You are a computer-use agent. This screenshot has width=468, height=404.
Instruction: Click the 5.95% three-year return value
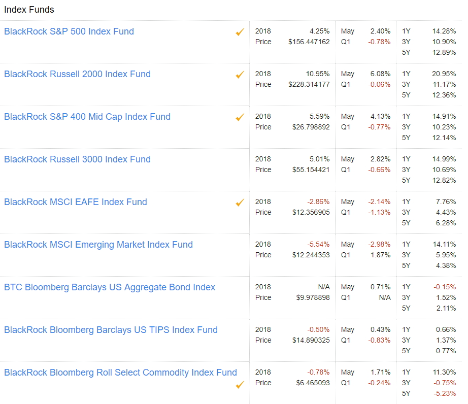pos(446,255)
